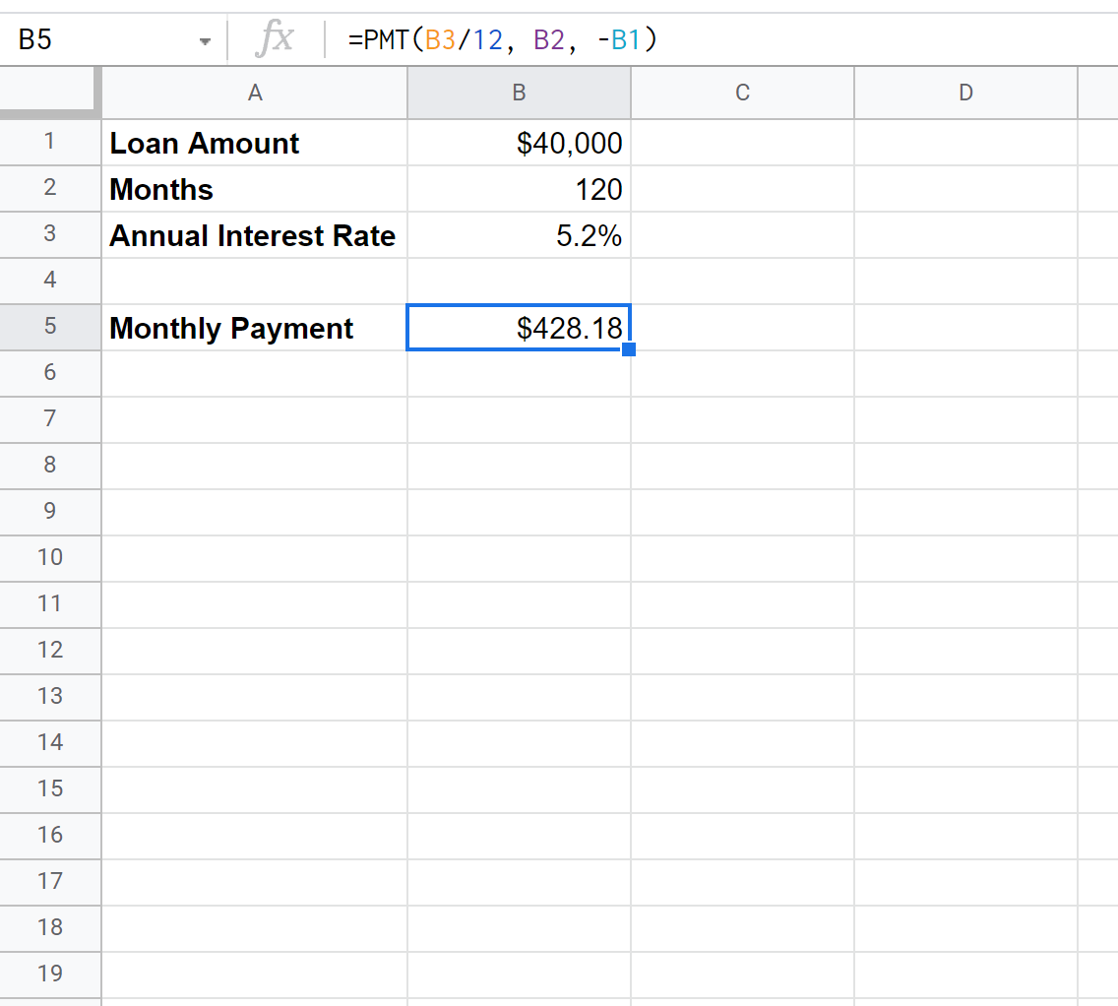Click the select-all corner box
The width and height of the screenshot is (1118, 1006).
coord(49,93)
